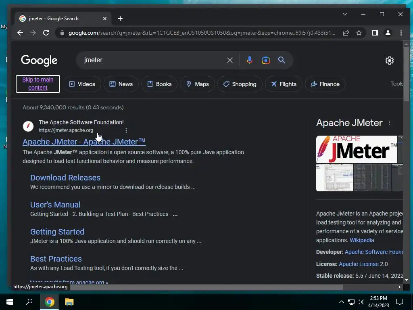Open the JMeter light screenshot thumbnail
413x310 pixels.
334,178
